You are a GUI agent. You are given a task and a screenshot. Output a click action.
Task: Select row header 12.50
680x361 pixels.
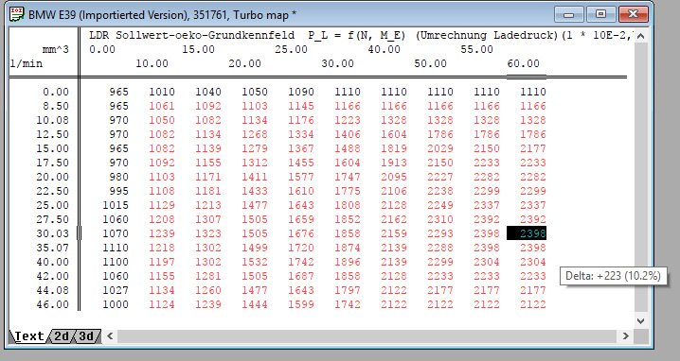(x=52, y=134)
